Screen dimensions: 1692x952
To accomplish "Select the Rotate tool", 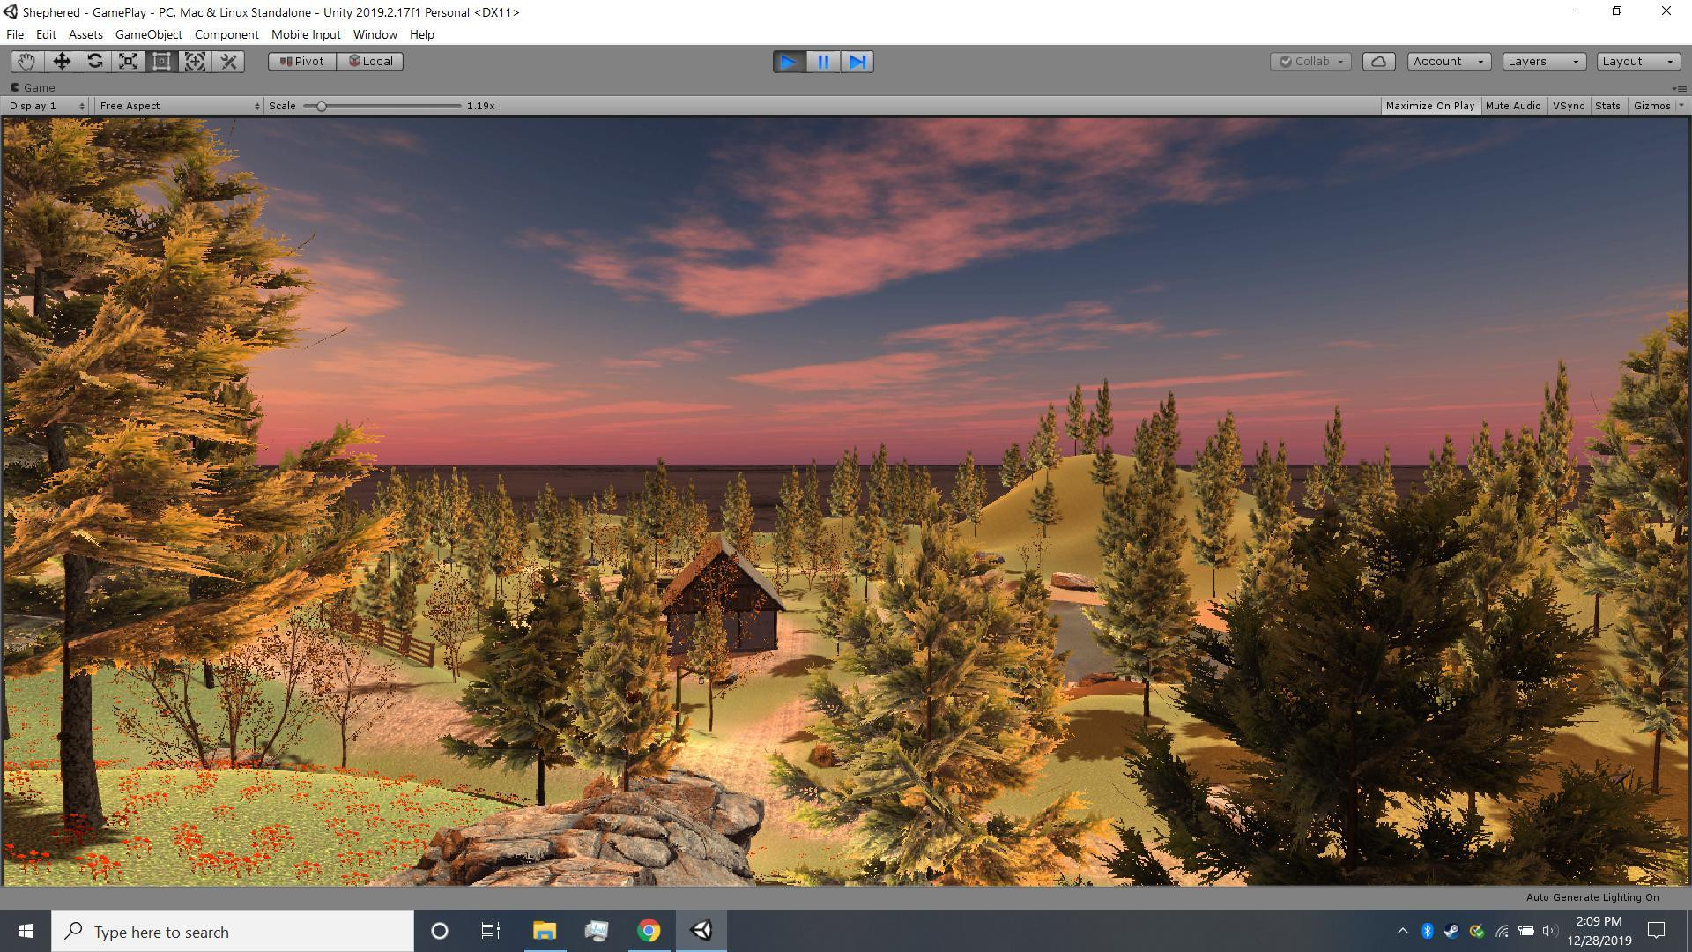I will click(x=95, y=61).
